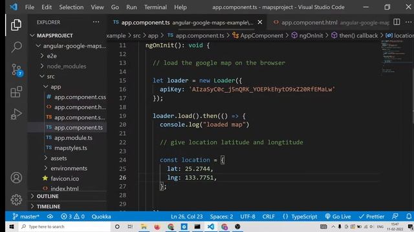Open index.html file
The height and width of the screenshot is (232, 414).
pyautogui.click(x=65, y=188)
